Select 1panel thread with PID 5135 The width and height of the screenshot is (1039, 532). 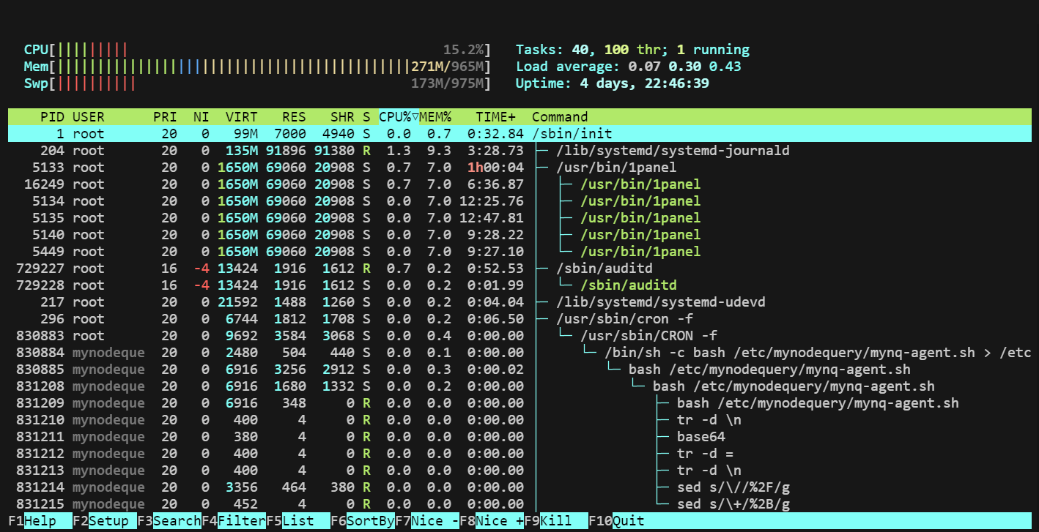[x=519, y=218]
